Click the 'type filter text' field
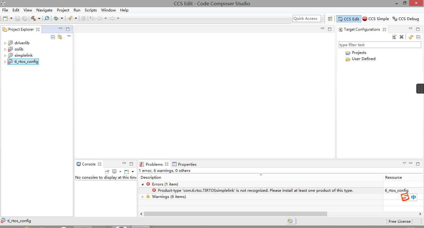 coord(380,45)
